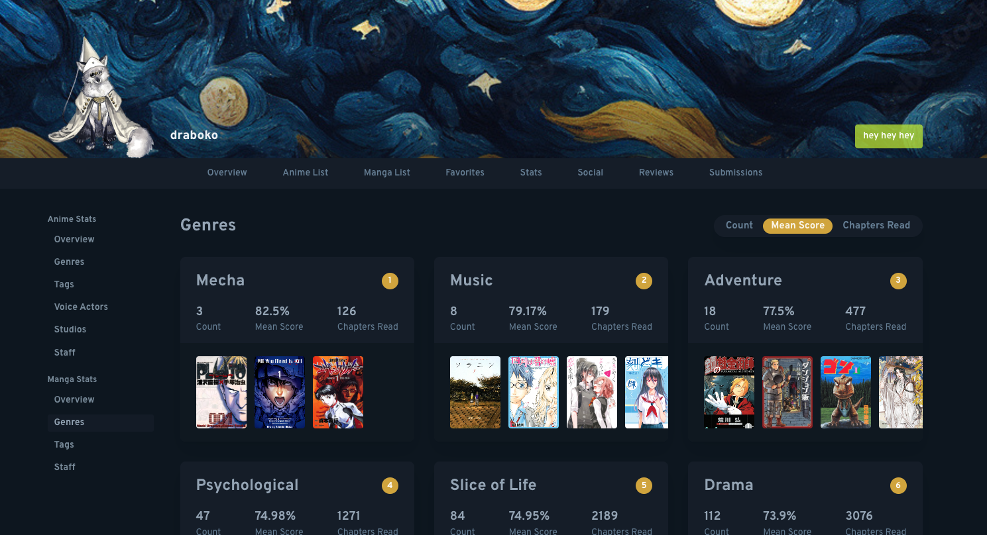This screenshot has width=987, height=535.
Task: Select the Mean Score sort option
Action: 797,226
